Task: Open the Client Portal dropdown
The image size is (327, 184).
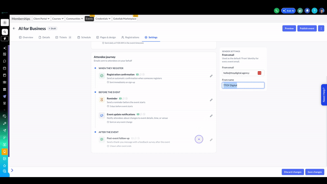Action: 41,18
